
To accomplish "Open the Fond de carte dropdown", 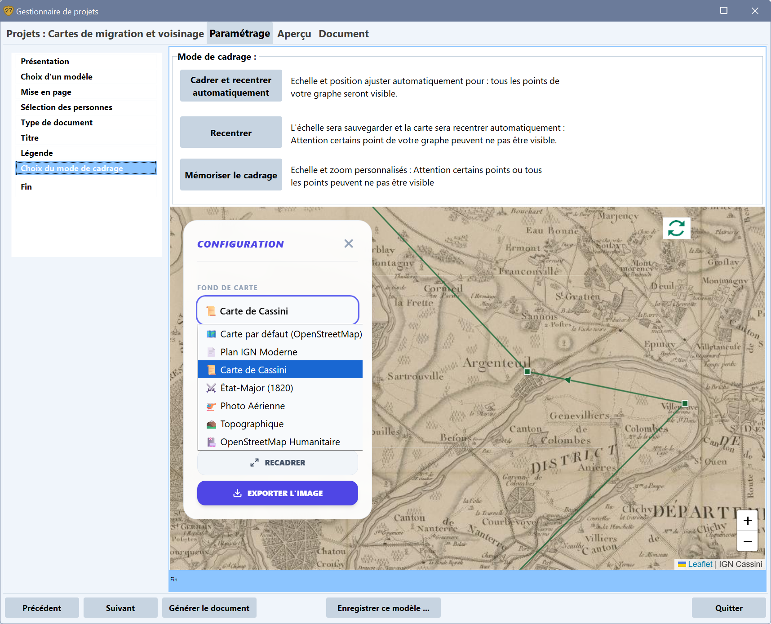I will (278, 310).
